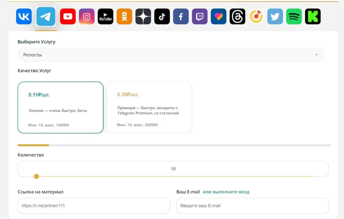Viewport: 344px width, 219px height.
Task: Select the Odnoklassniki orange icon
Action: pos(124,16)
